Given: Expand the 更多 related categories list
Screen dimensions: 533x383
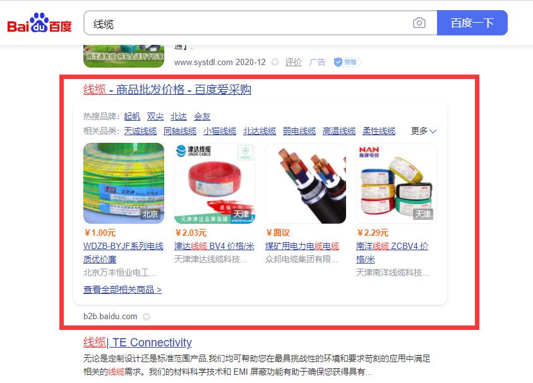Looking at the screenshot, I should [424, 131].
